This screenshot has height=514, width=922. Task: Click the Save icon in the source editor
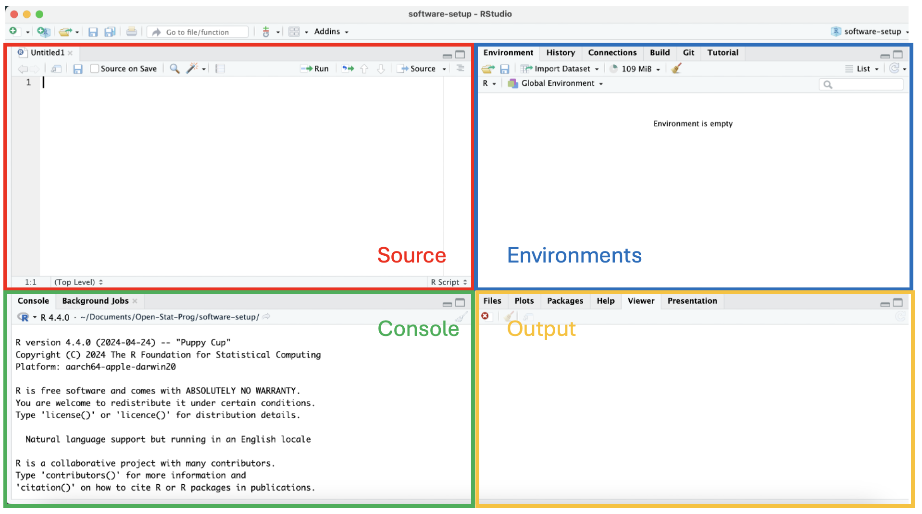coord(78,69)
